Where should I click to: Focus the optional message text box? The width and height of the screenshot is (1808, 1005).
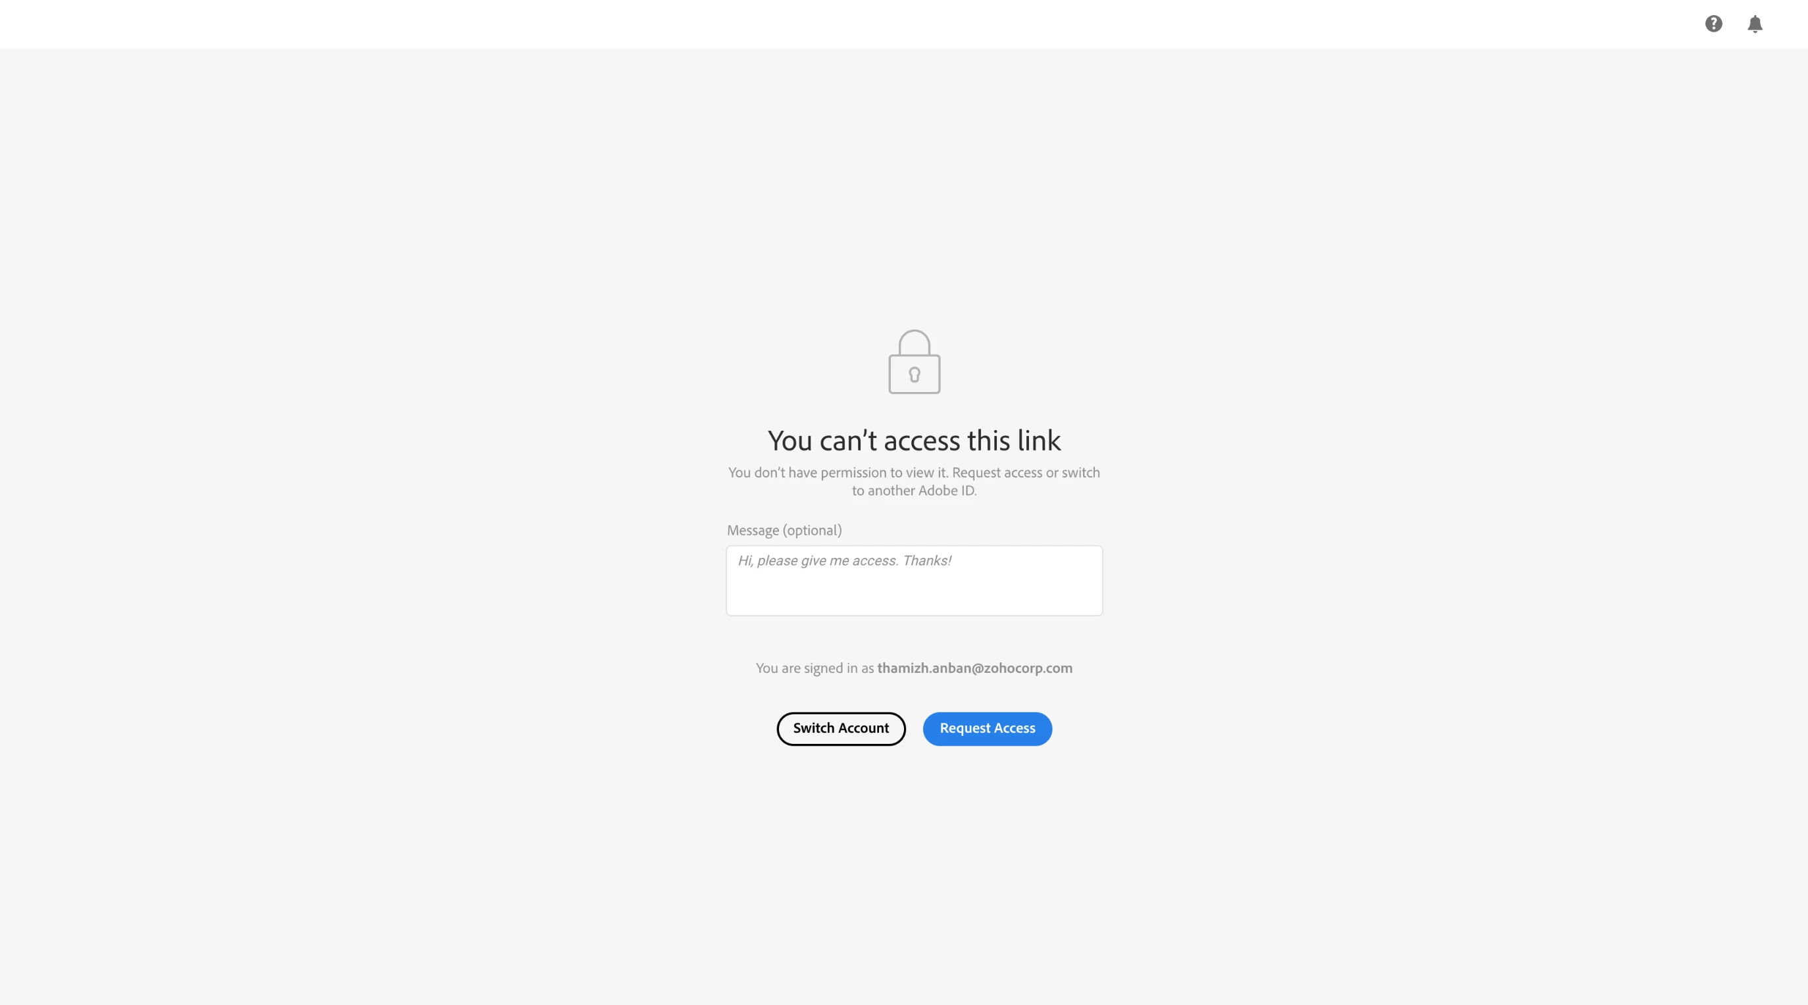click(x=914, y=580)
